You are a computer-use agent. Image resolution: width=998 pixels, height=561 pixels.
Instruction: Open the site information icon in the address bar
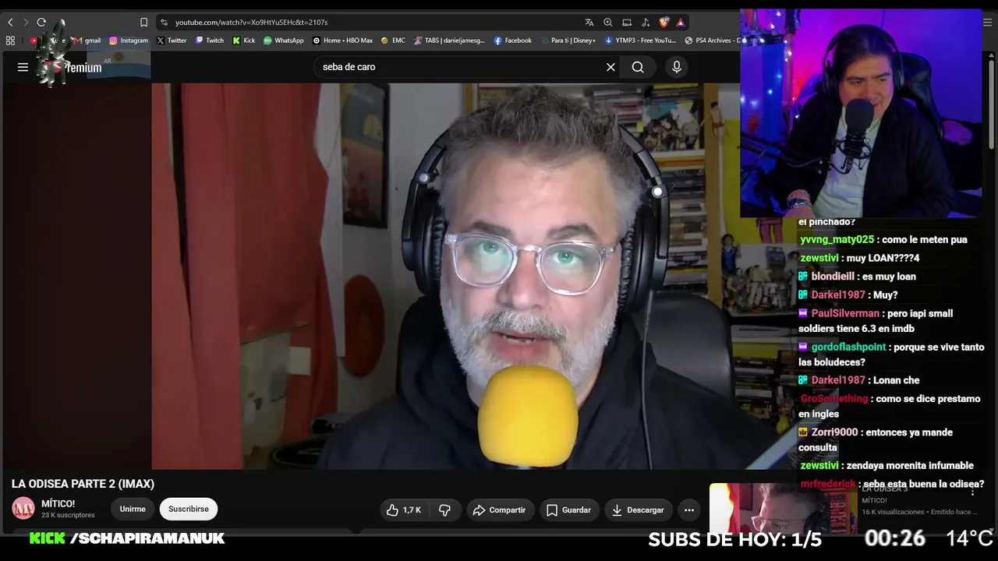pyautogui.click(x=164, y=23)
